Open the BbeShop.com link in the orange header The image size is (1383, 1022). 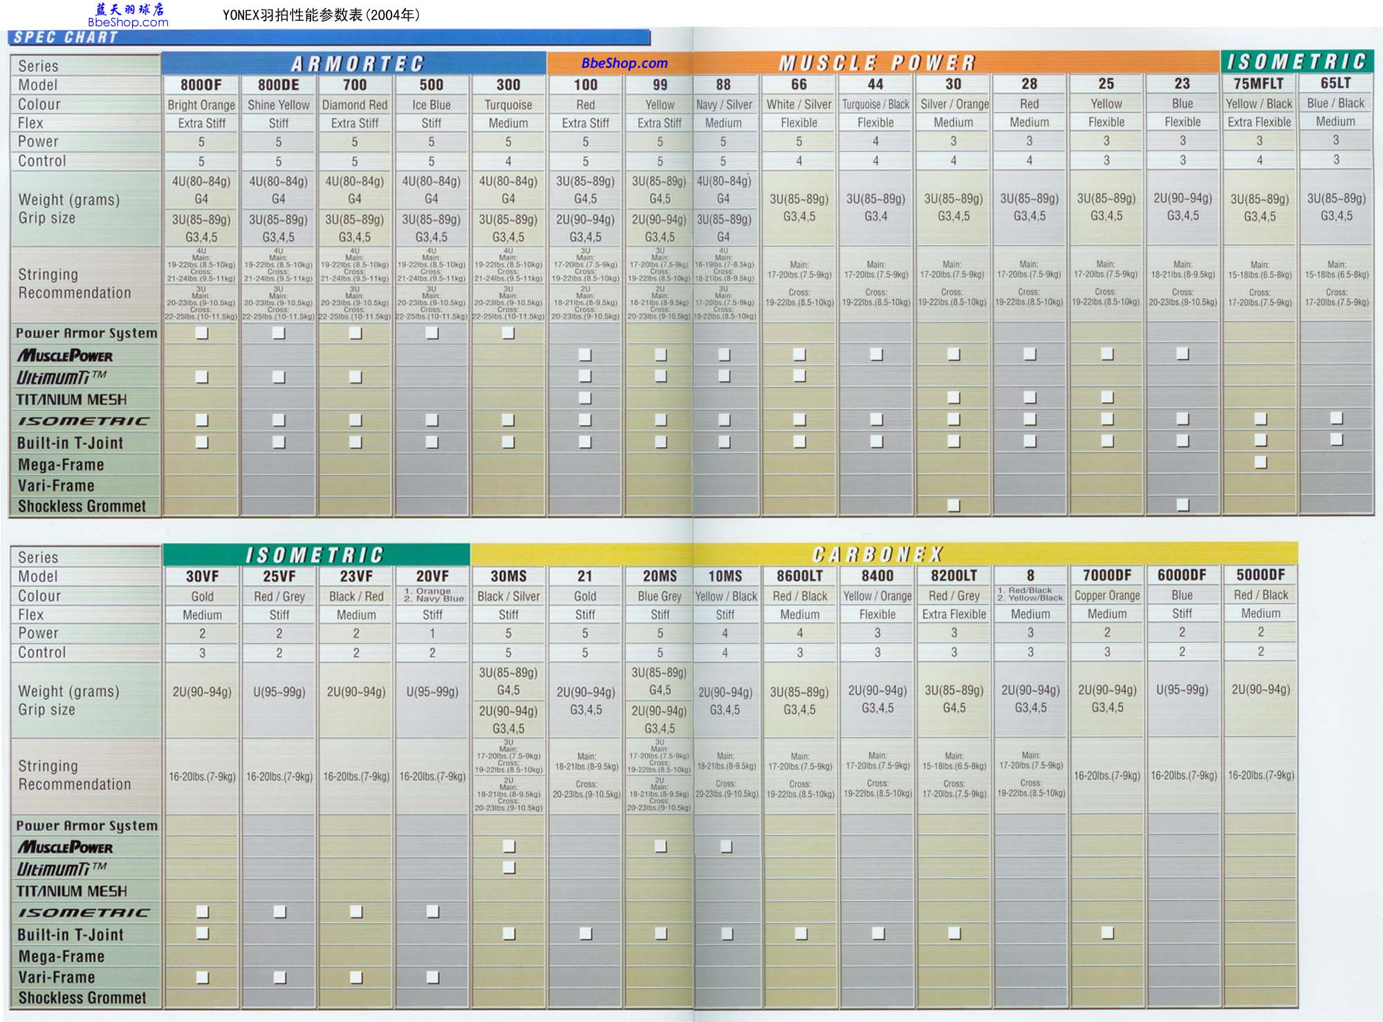[x=624, y=63]
